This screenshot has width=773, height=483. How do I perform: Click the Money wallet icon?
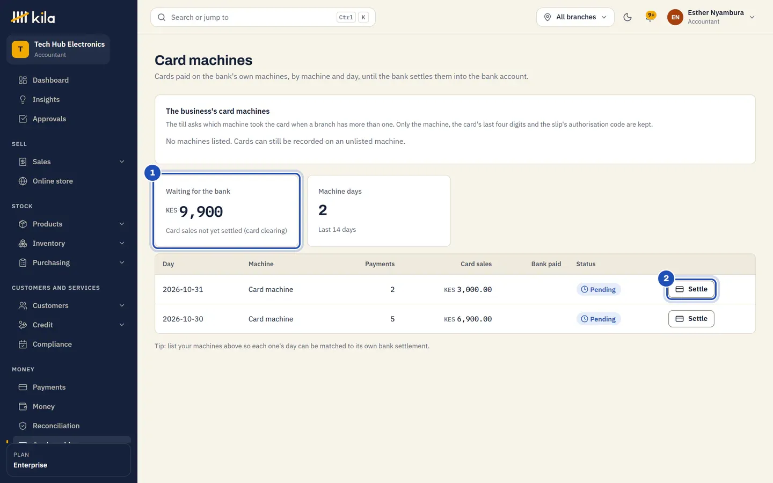(x=23, y=406)
